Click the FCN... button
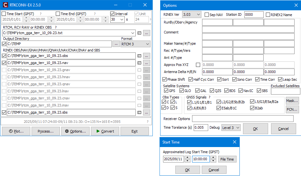Viewport: 301px width, 176px height. click(292, 110)
